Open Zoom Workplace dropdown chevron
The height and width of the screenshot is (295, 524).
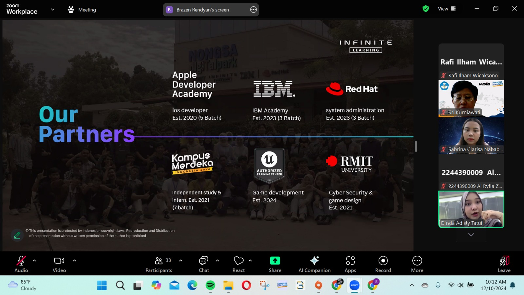coord(53,10)
